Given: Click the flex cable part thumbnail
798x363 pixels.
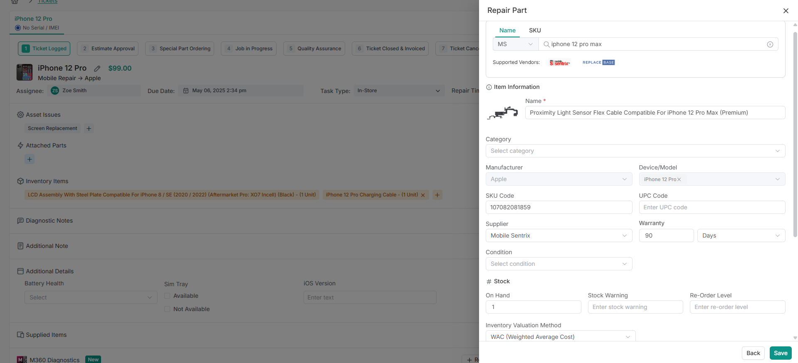Looking at the screenshot, I should [x=503, y=113].
